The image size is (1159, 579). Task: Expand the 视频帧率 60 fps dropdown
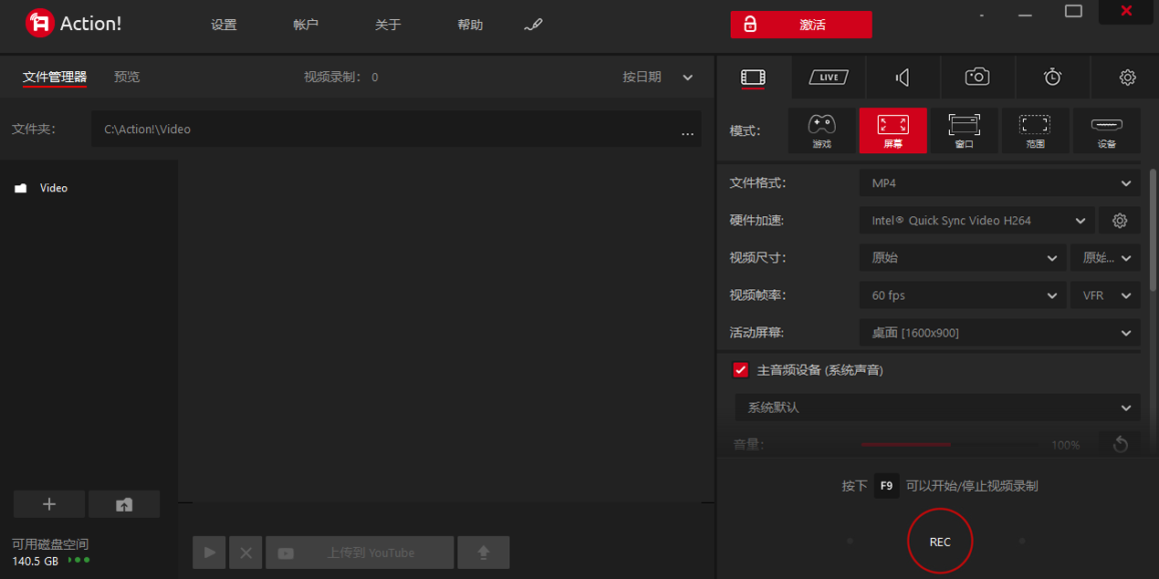click(963, 295)
